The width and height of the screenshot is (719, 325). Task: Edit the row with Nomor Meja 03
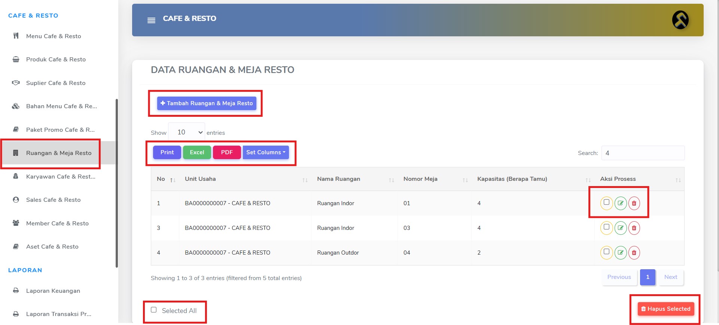[620, 228]
